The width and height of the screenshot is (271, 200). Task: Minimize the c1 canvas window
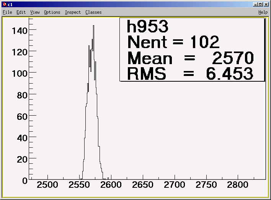click(x=255, y=5)
